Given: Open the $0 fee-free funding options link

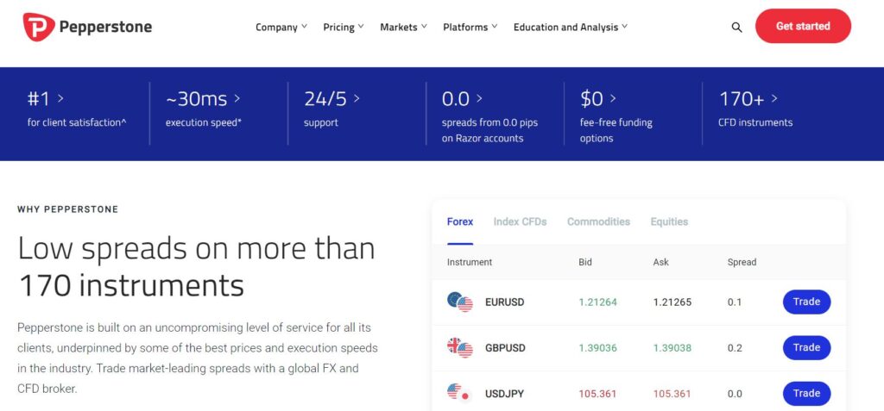Looking at the screenshot, I should [616, 118].
